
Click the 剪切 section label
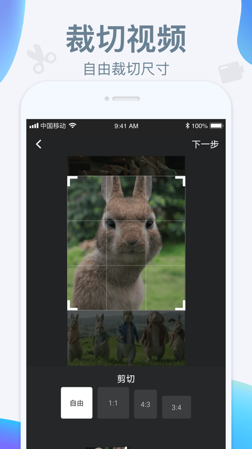[126, 379]
